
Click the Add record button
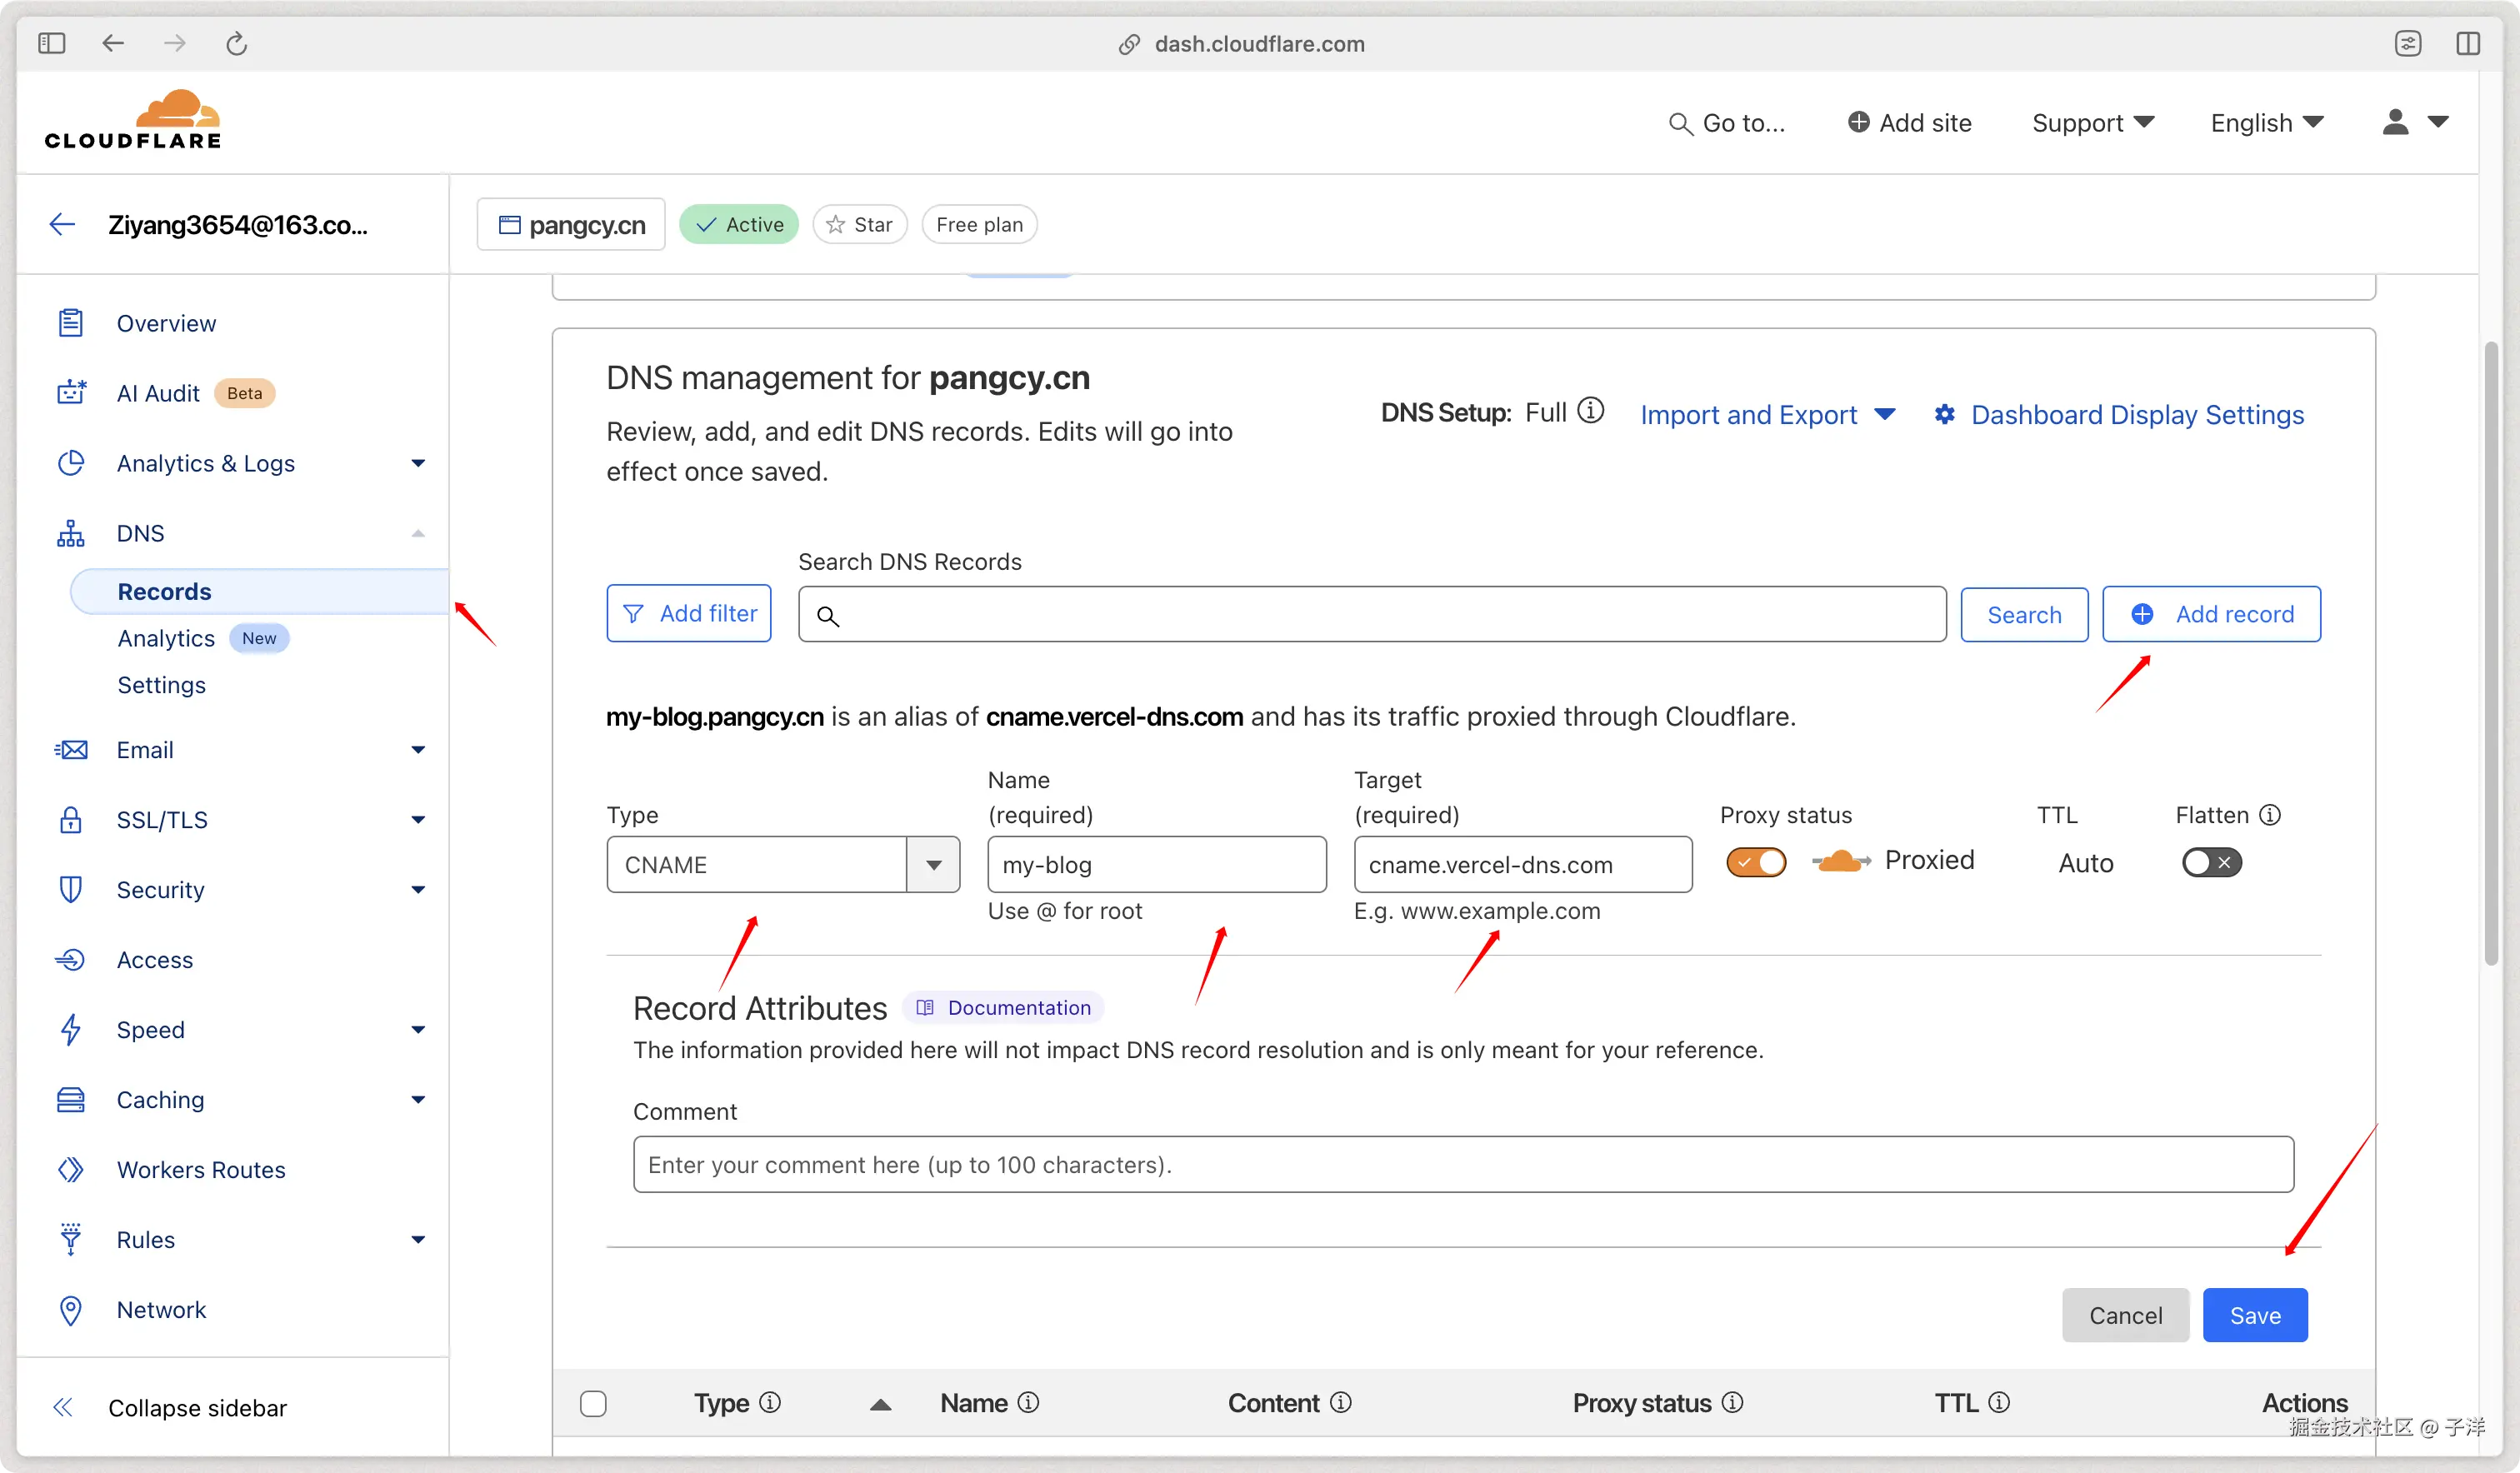(x=2211, y=614)
